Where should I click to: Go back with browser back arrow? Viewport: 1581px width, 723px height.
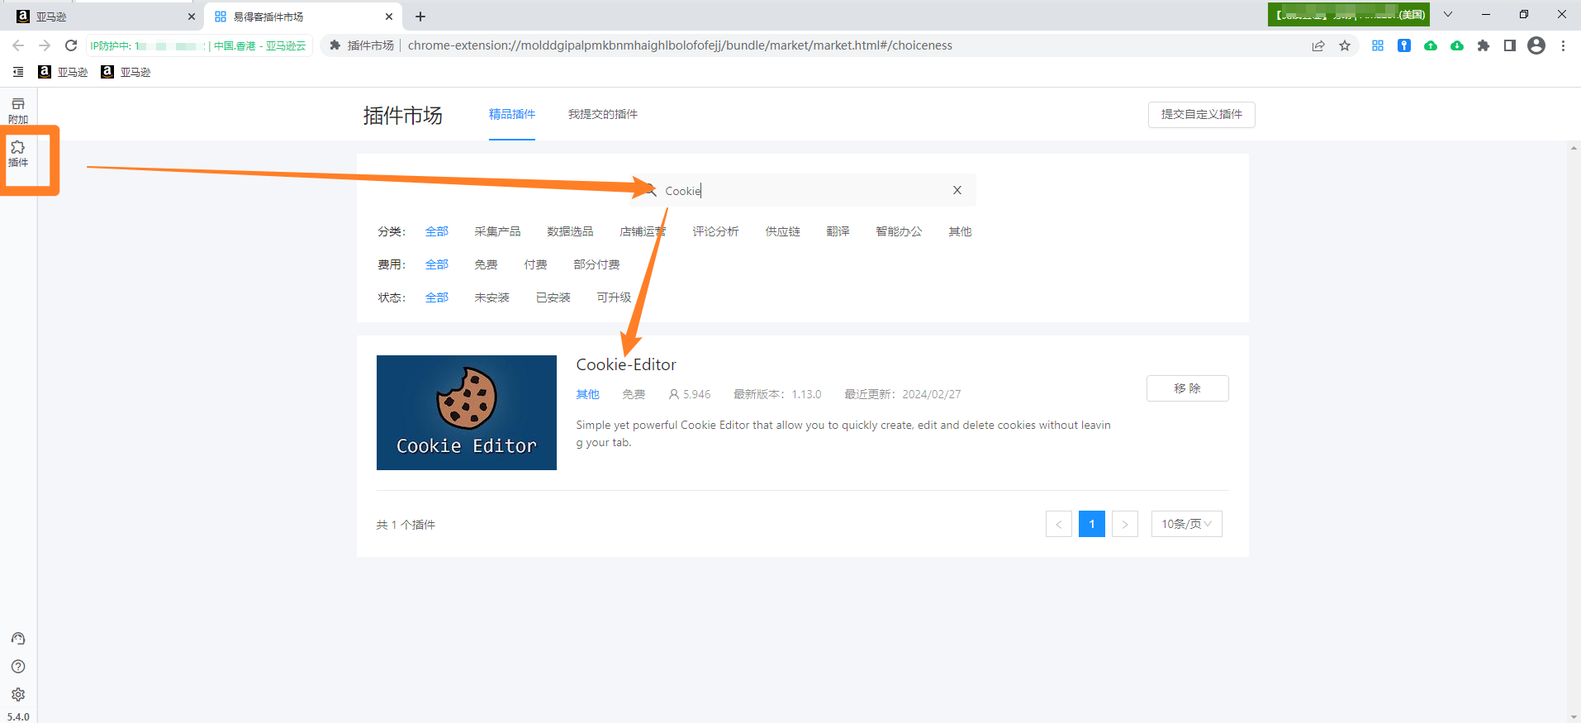(x=18, y=45)
